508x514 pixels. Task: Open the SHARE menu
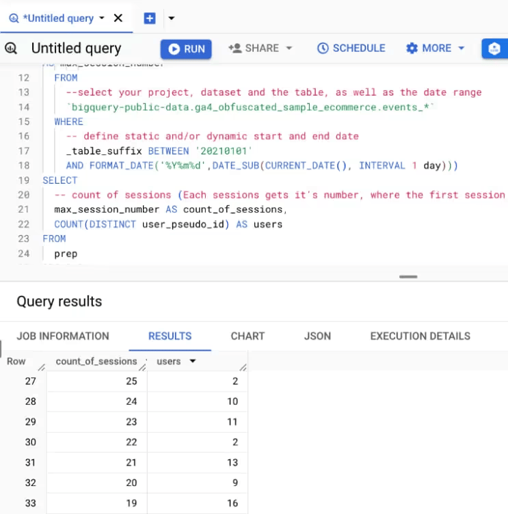tap(260, 48)
